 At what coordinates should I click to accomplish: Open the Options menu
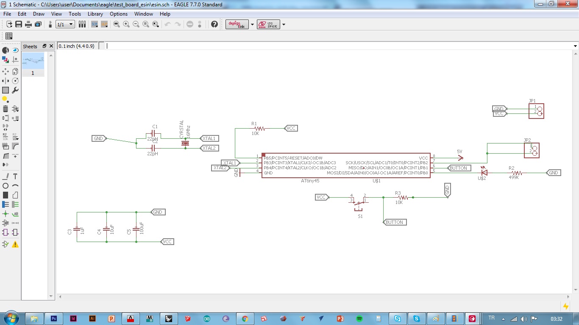(x=119, y=14)
